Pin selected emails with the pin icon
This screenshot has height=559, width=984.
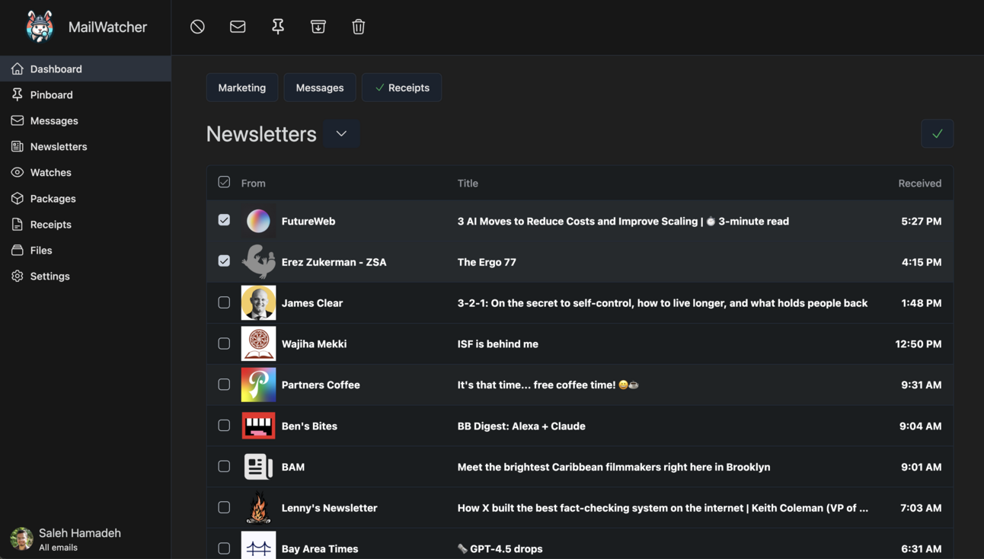click(x=278, y=27)
